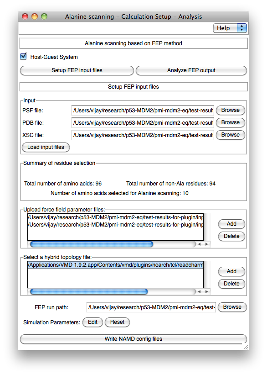This screenshot has width=267, height=375.
Task: Click horizontal scrollbar of topology file list
Action: pos(89,292)
